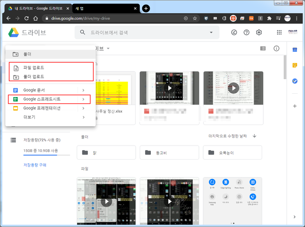Click the Chrome profile avatar
305x227 pixels.
[288, 19]
